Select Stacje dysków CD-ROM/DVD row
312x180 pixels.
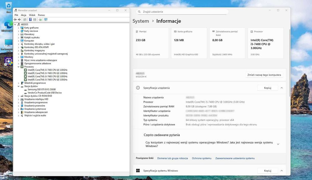click(x=38, y=96)
